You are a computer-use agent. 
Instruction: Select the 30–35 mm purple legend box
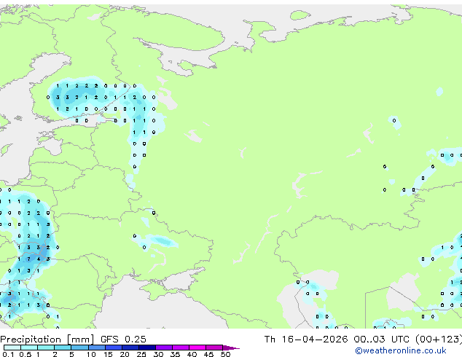click(x=164, y=348)
